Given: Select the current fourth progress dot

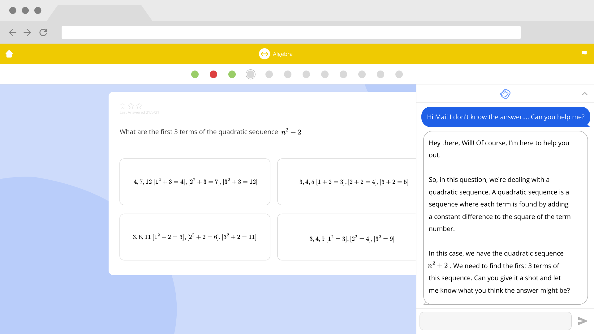Looking at the screenshot, I should 251,74.
